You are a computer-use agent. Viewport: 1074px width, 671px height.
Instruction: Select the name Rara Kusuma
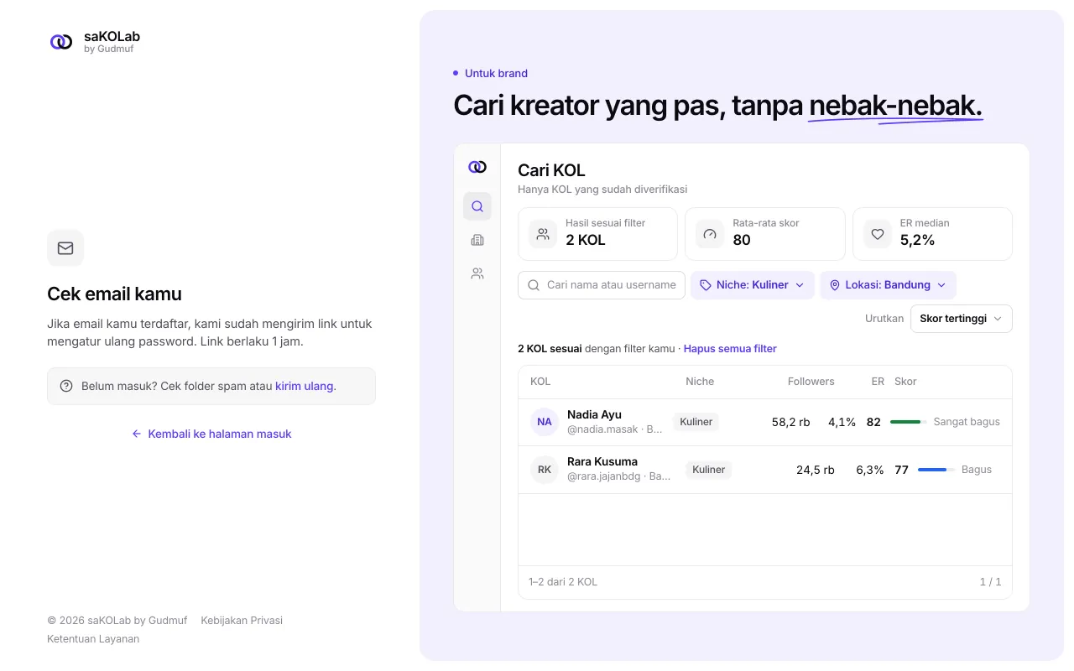click(x=602, y=462)
